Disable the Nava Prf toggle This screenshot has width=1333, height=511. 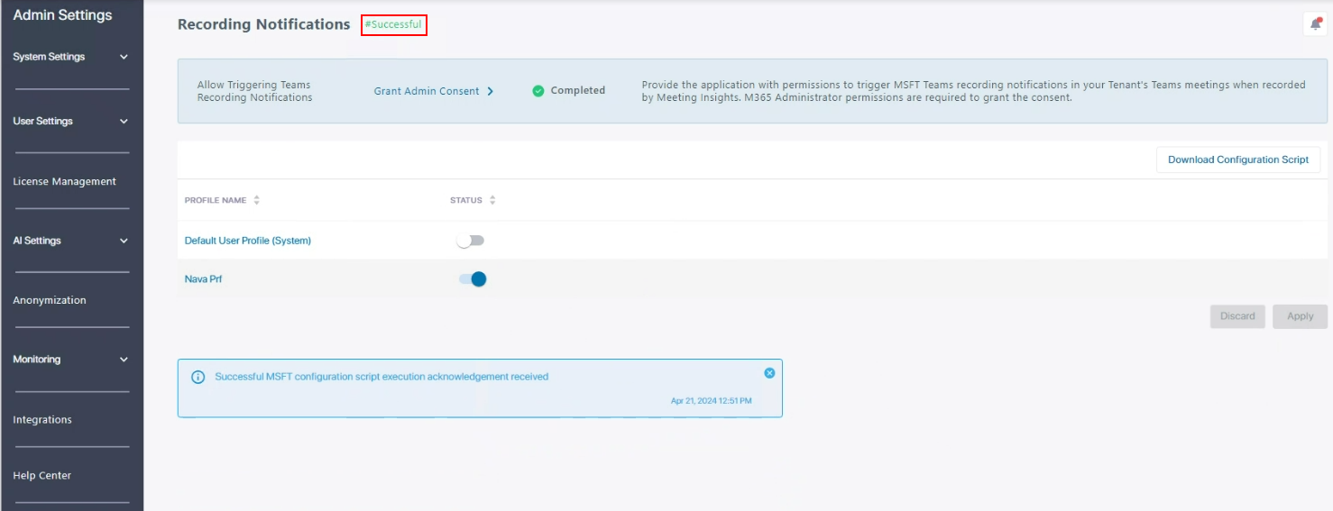tap(473, 279)
